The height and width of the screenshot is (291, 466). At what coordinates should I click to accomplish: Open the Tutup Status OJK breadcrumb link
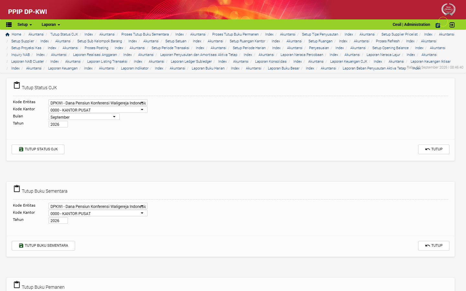click(64, 34)
